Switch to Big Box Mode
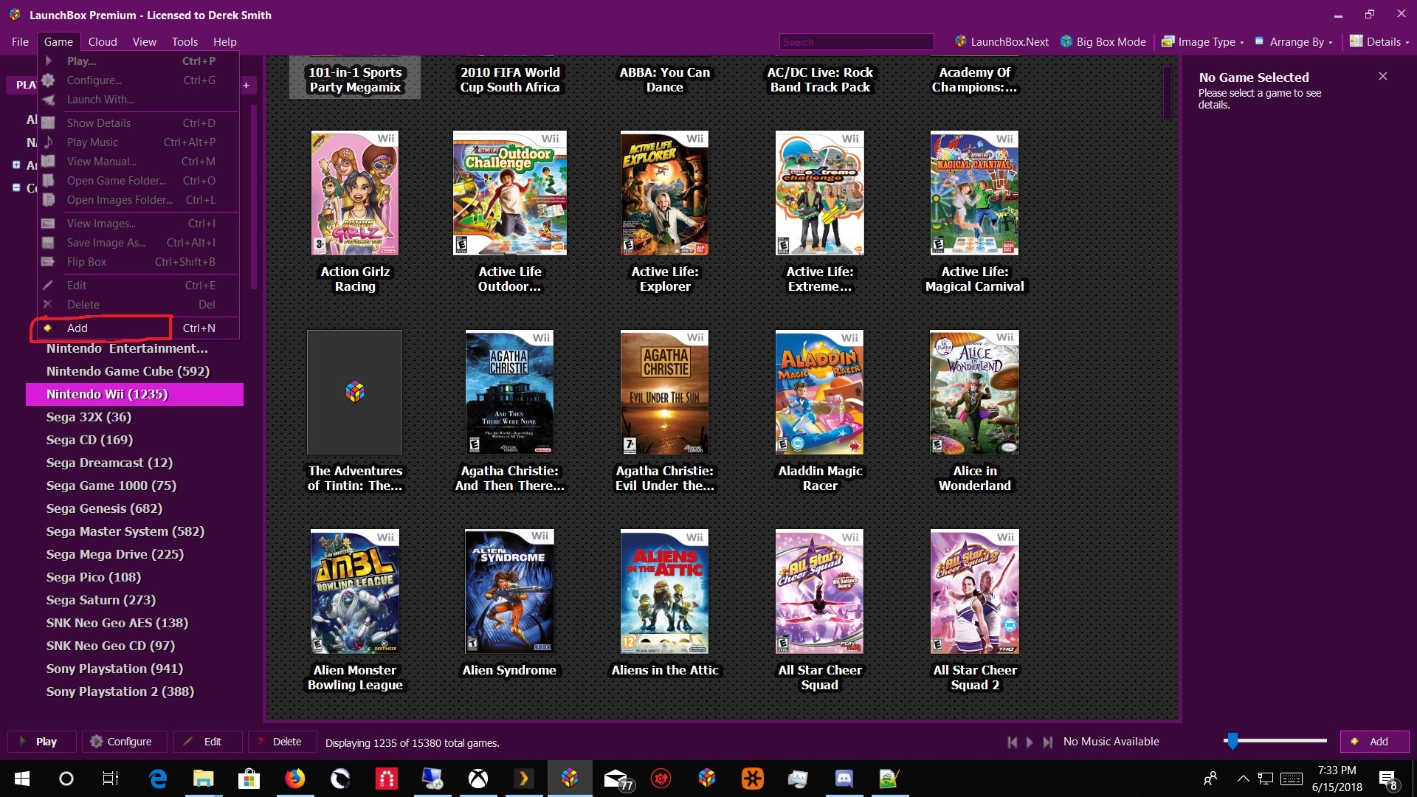1417x797 pixels. 1103,42
